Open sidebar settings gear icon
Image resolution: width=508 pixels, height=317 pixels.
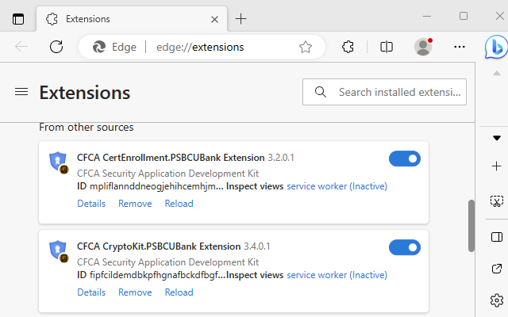[x=497, y=300]
